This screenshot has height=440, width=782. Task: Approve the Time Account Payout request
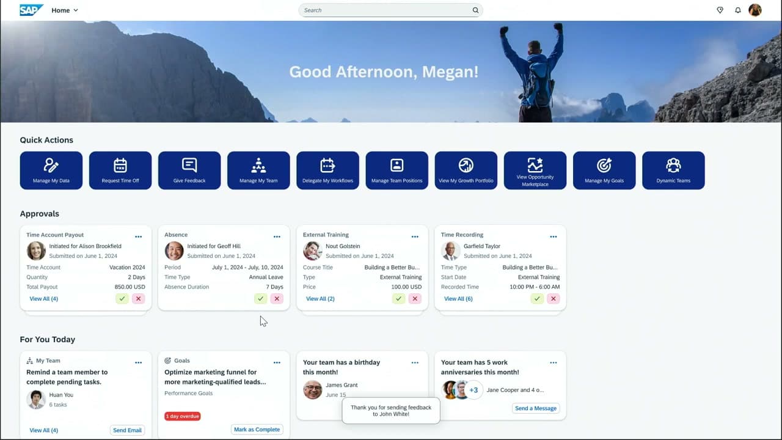(122, 299)
